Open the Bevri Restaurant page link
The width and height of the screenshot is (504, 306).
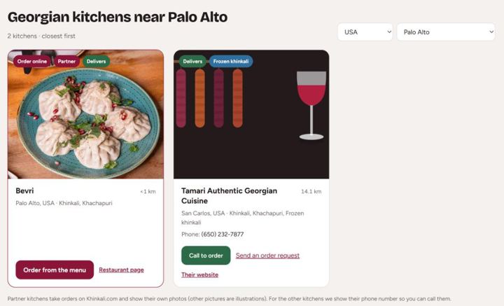pos(121,270)
